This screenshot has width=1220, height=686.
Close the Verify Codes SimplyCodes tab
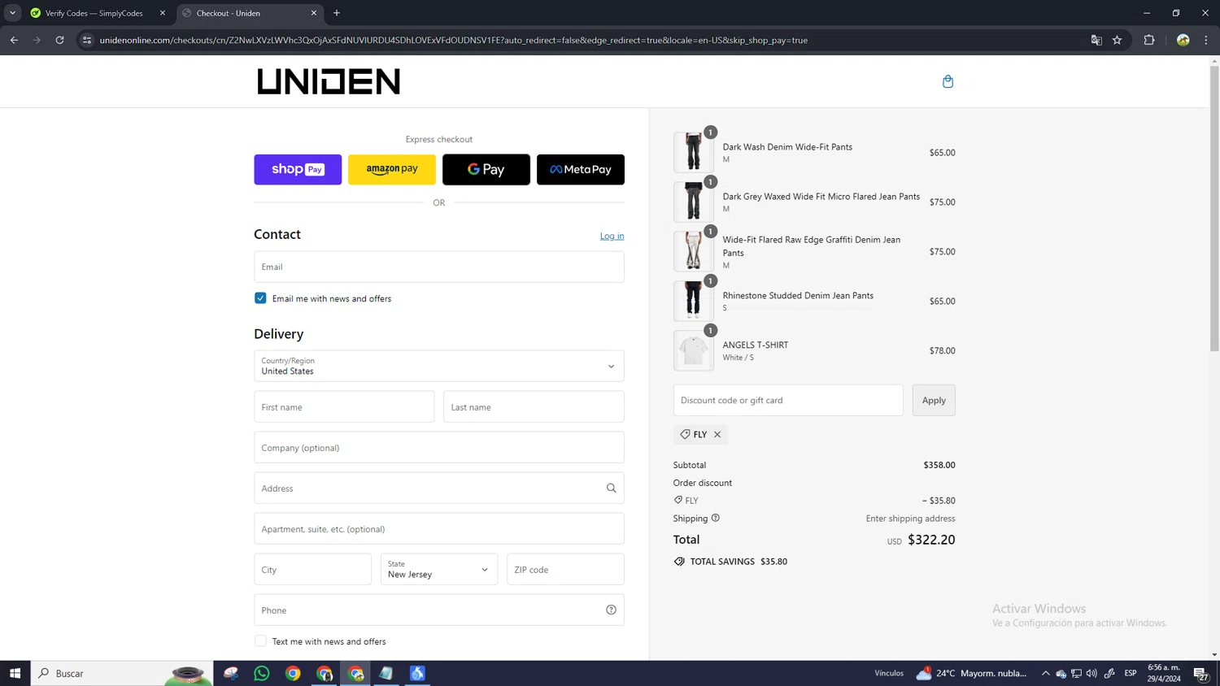(x=163, y=13)
